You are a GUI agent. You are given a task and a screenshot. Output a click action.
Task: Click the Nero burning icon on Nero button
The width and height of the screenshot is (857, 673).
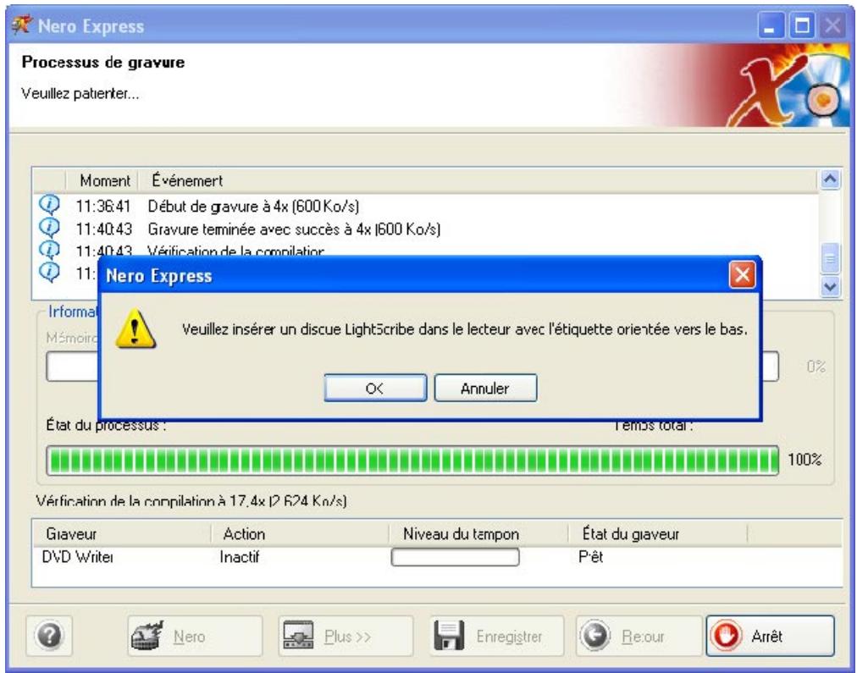coord(147,635)
